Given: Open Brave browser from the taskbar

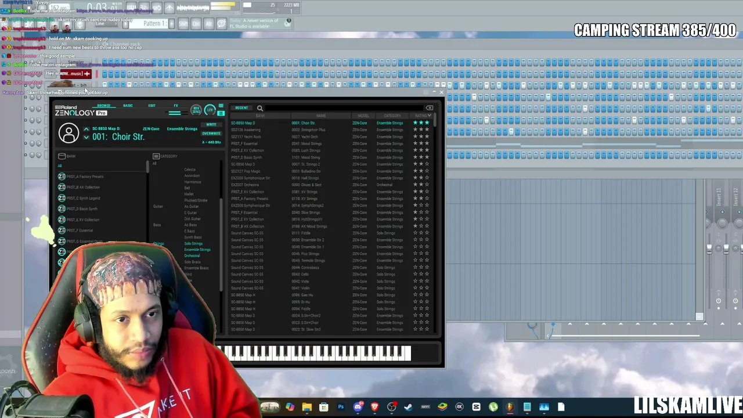Looking at the screenshot, I should 374,407.
